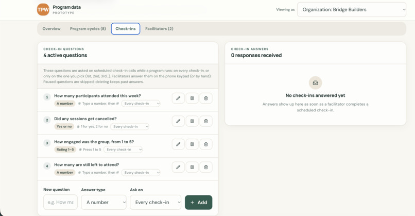This screenshot has width=415, height=216.
Task: Open frequency dropdown for engagement rating question
Action: pos(123,149)
